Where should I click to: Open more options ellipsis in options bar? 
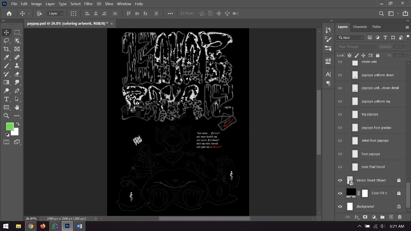click(170, 13)
